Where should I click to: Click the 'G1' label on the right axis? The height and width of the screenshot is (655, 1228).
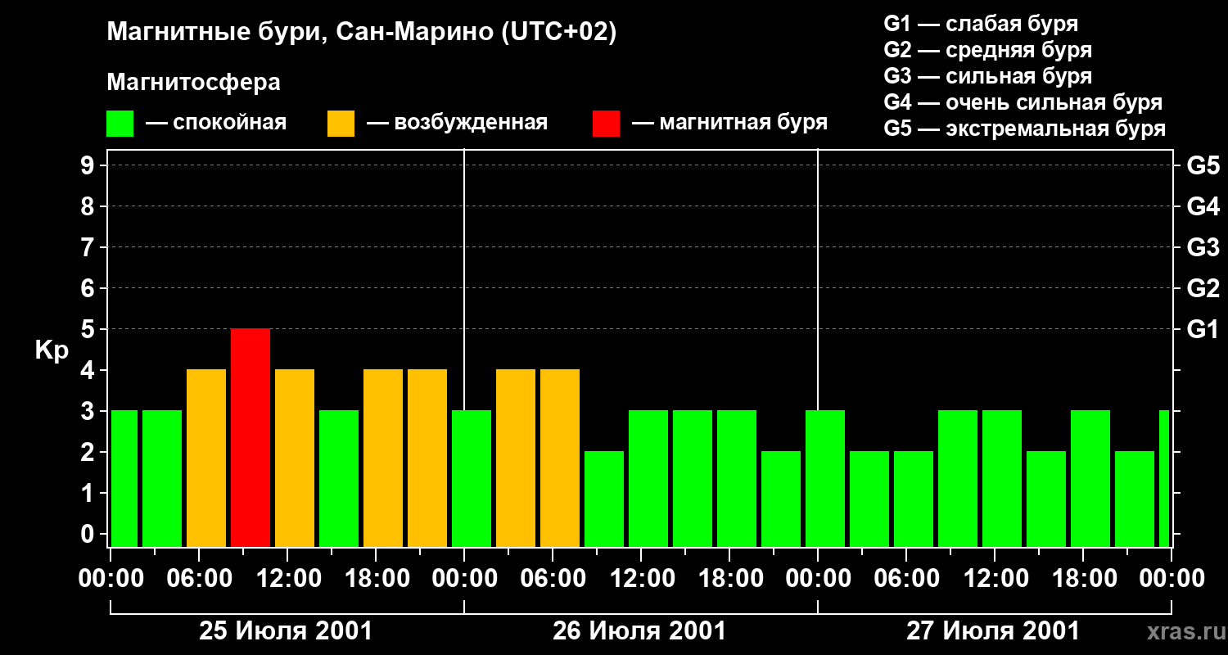[x=1203, y=329]
